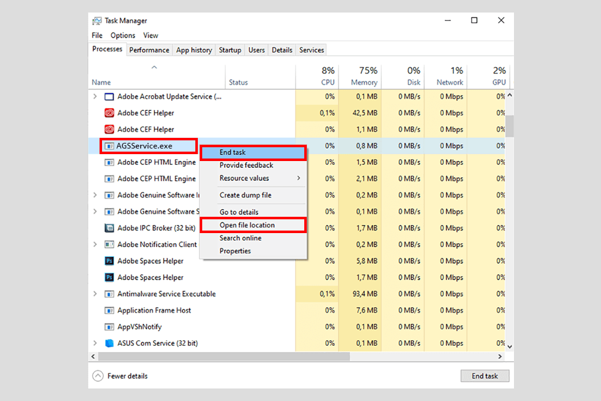Click the first Adobe CEF Helper icon
This screenshot has width=601, height=401.
pyautogui.click(x=109, y=113)
